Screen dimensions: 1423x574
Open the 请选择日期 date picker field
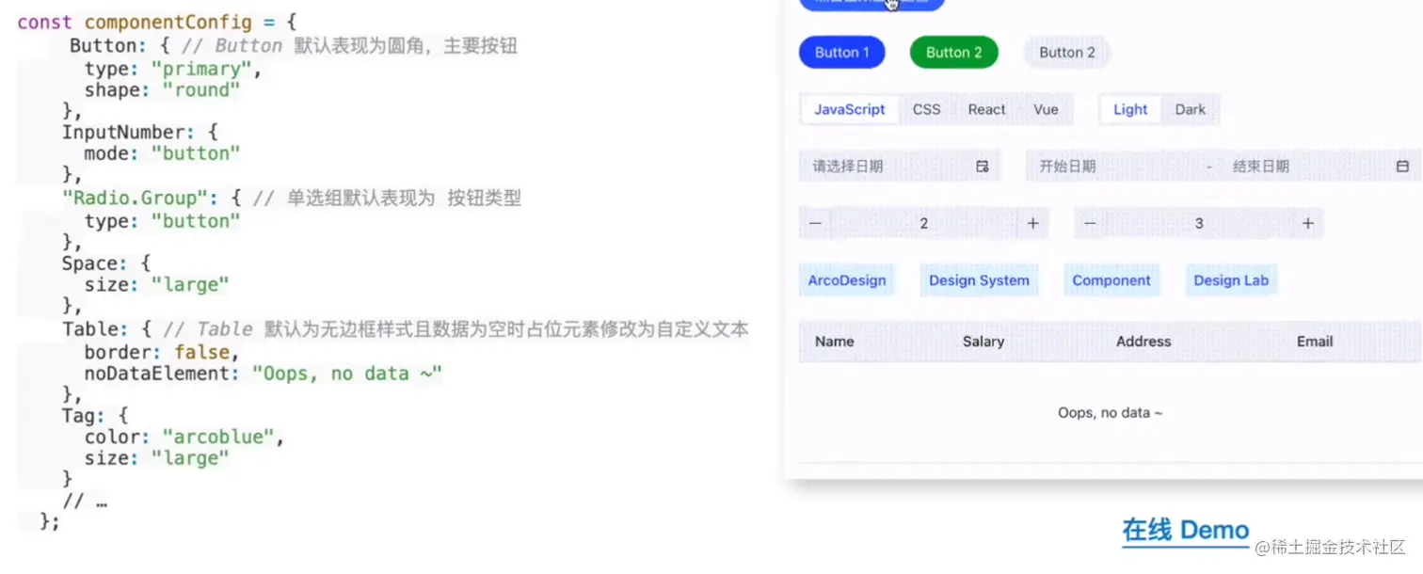pos(900,167)
